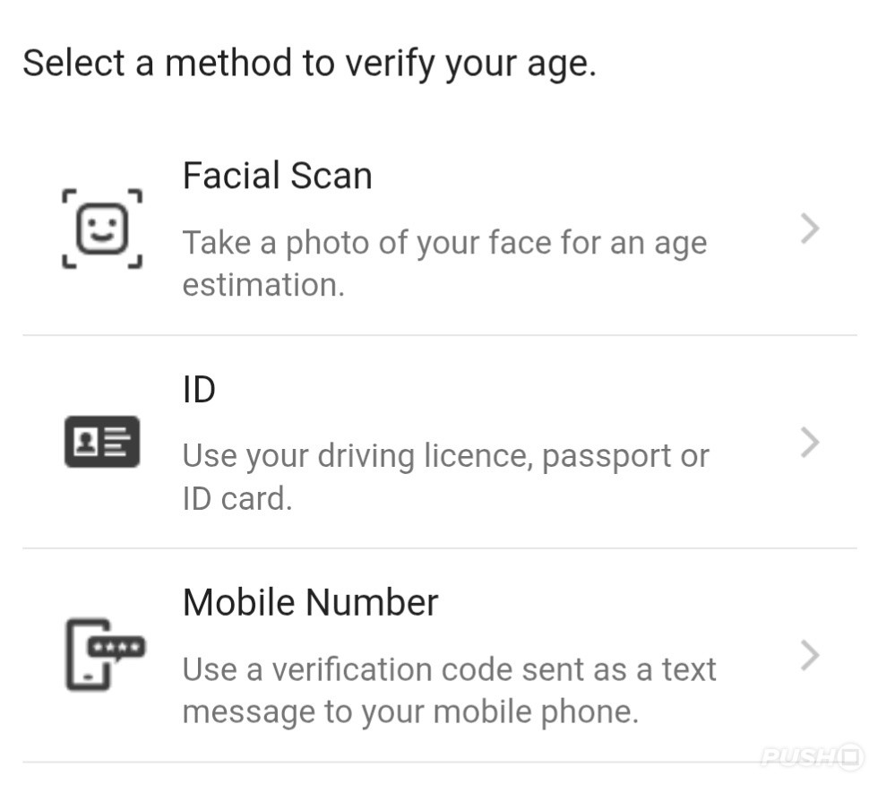Click the asterisk code bubble on phone icon

[118, 646]
